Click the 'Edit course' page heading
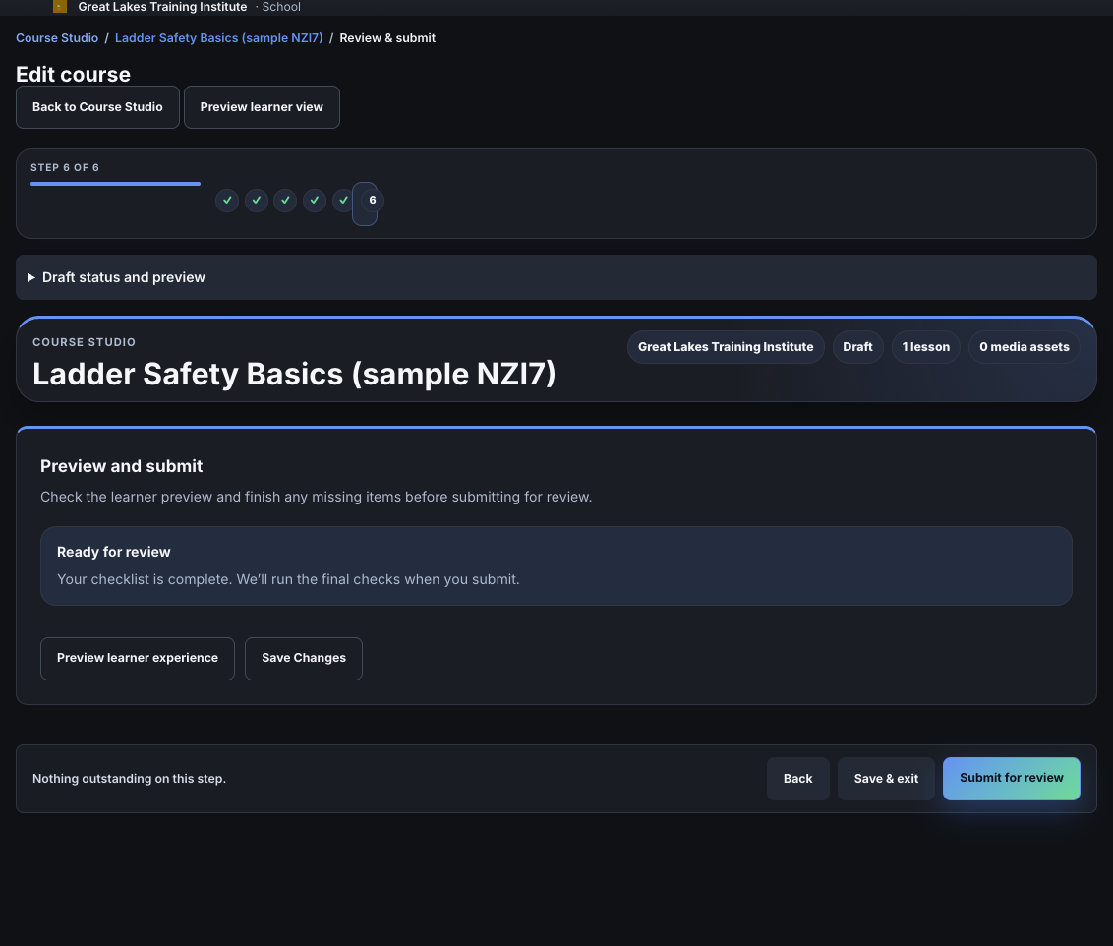1113x946 pixels. pos(73,75)
